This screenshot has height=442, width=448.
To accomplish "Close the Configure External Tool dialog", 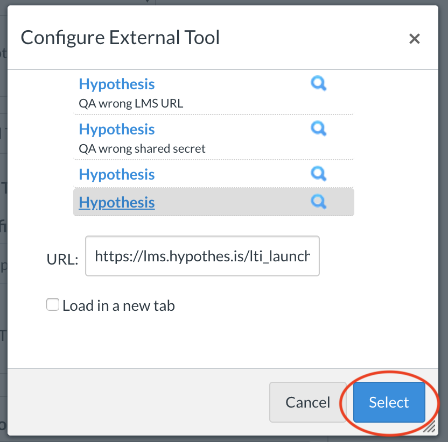I will point(414,39).
